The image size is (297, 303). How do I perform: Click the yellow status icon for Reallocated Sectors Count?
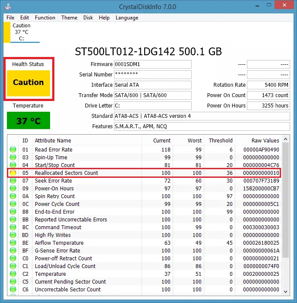point(13,173)
